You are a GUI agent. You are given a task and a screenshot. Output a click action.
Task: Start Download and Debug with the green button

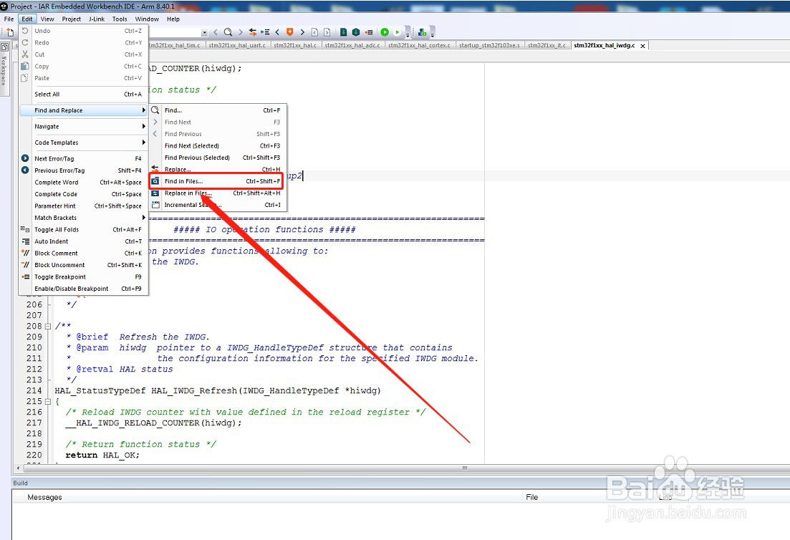pos(385,32)
